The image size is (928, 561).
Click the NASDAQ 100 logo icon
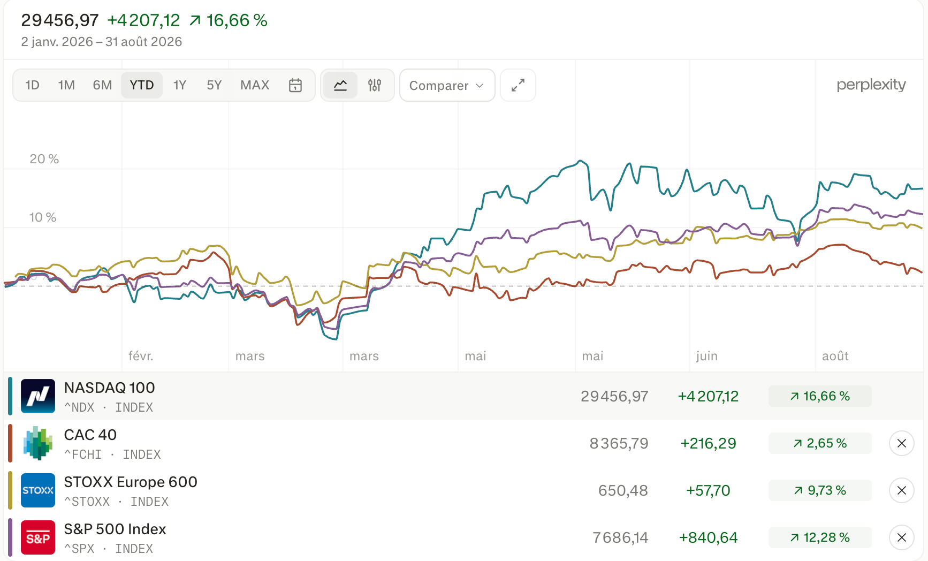[38, 396]
